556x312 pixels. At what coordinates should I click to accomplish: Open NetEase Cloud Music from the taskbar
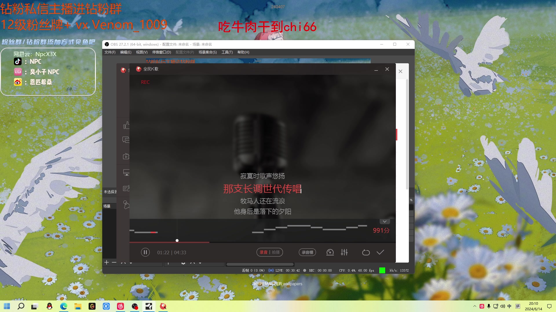click(x=120, y=306)
